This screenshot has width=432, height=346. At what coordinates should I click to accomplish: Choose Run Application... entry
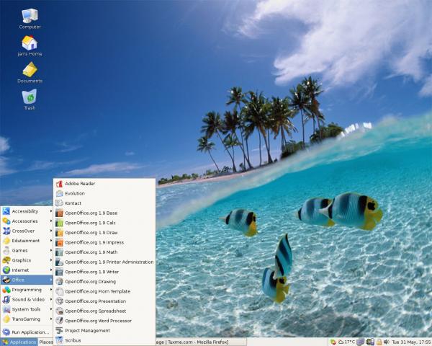27,332
